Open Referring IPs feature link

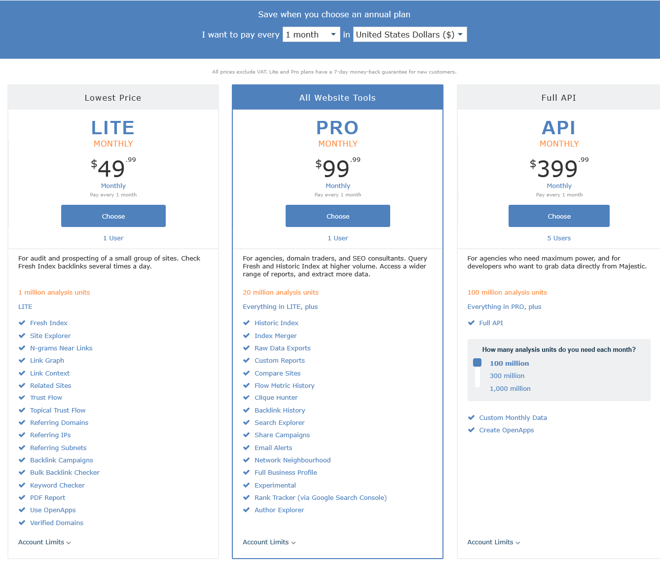50,435
